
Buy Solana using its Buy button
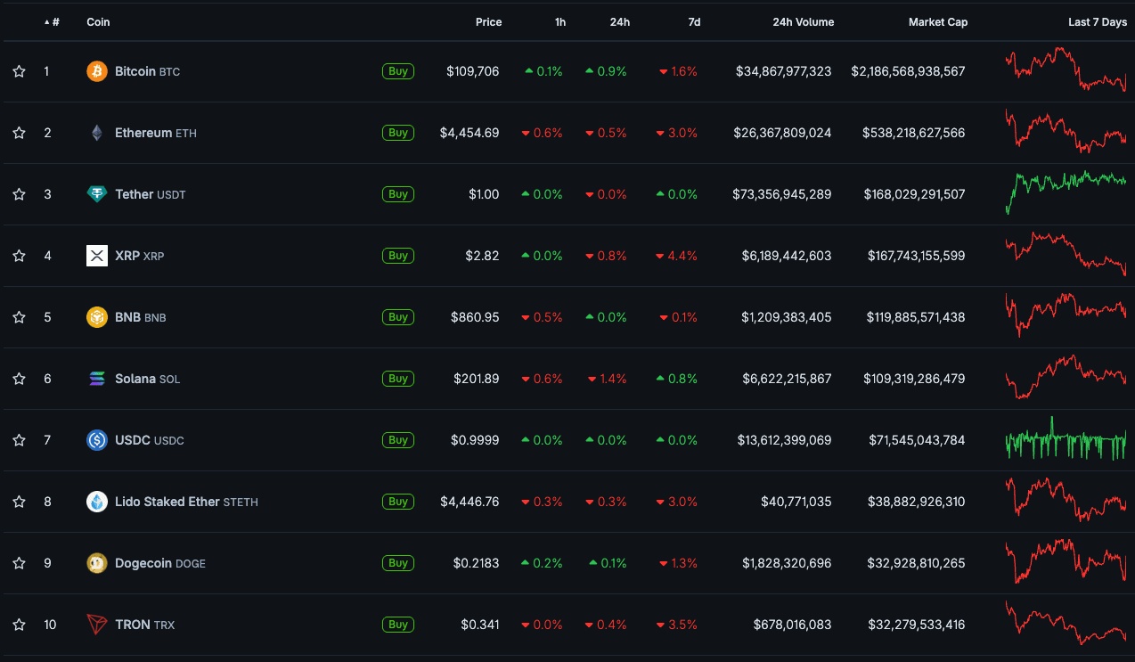point(398,379)
